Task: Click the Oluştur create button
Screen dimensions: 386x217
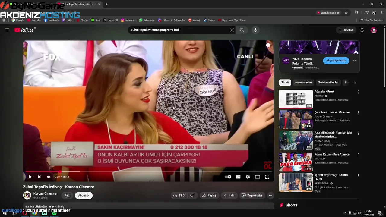Action: point(346,30)
